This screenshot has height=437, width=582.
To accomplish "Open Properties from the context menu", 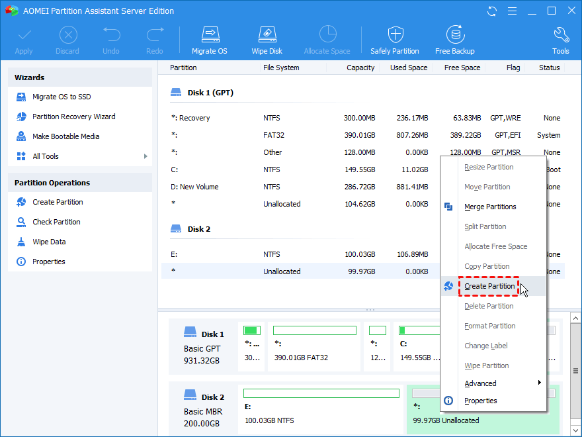I will tap(480, 401).
